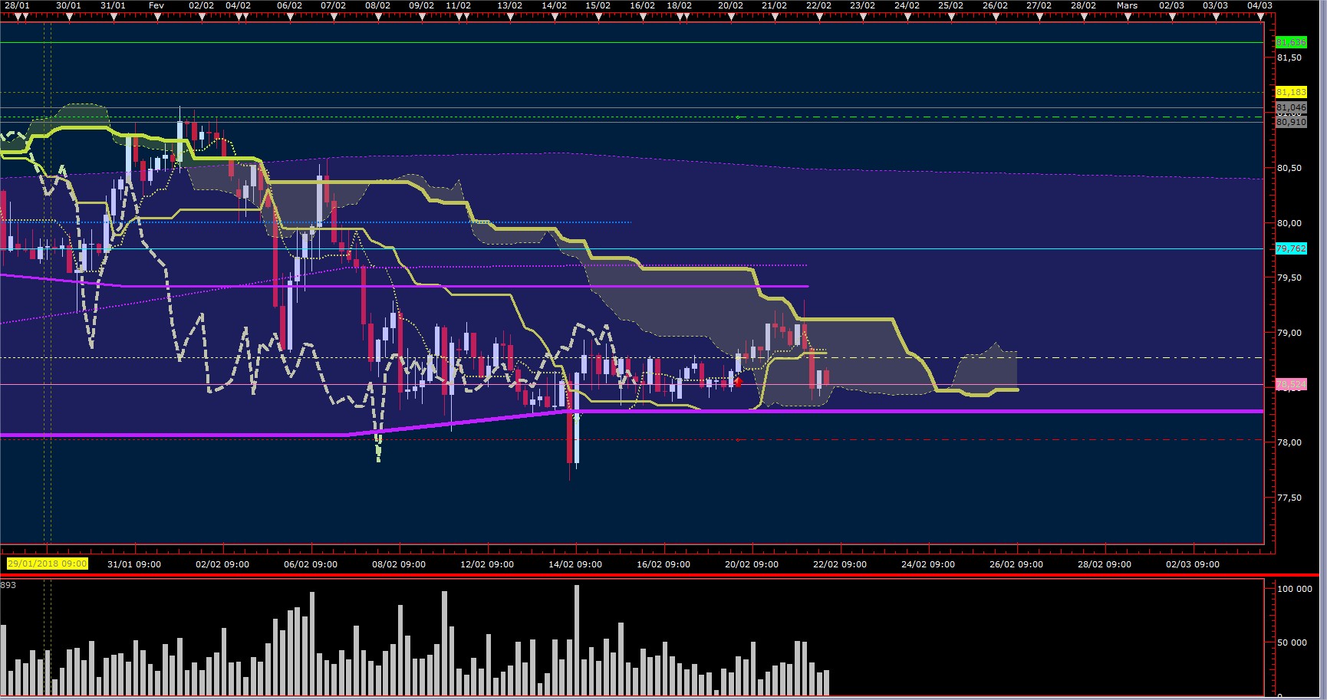This screenshot has width=1327, height=700.
Task: Select the triangle marker under 02/02
Action: pos(201,16)
